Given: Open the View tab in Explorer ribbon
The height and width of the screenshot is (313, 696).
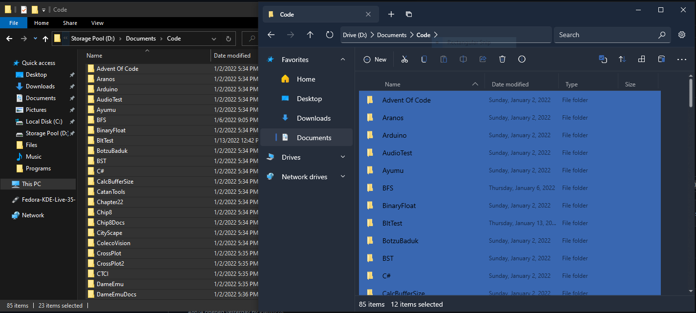Looking at the screenshot, I should (x=97, y=23).
